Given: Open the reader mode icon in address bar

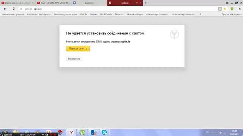Looking at the screenshot, I should [220, 9].
